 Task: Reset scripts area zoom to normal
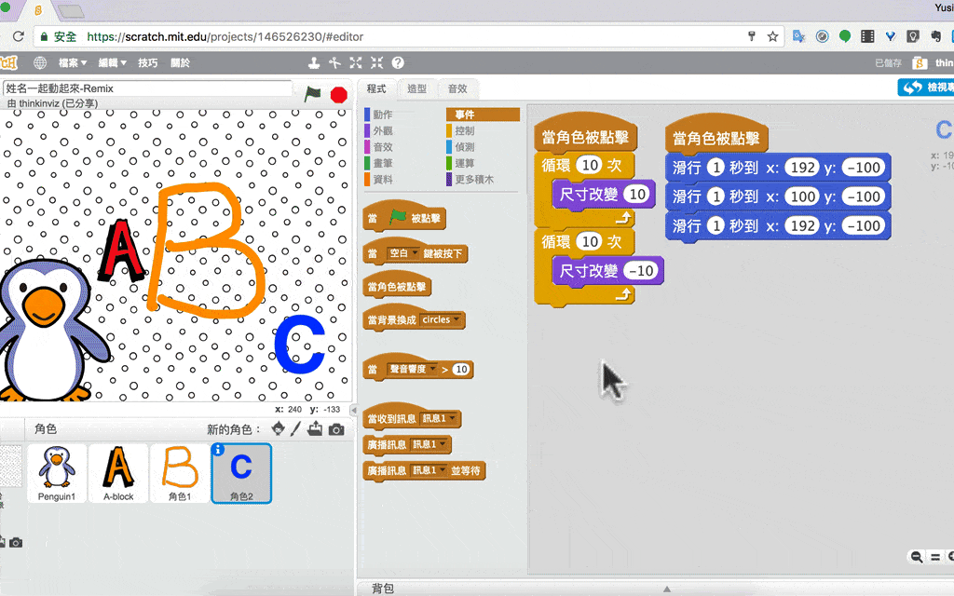(x=935, y=557)
